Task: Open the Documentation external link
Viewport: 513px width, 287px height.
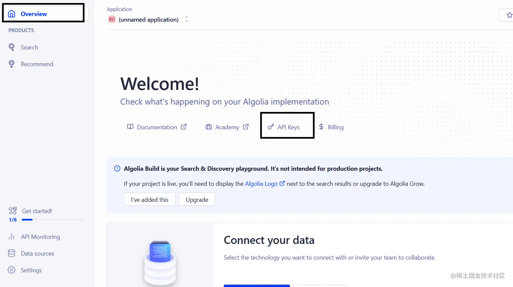Action: pos(157,127)
